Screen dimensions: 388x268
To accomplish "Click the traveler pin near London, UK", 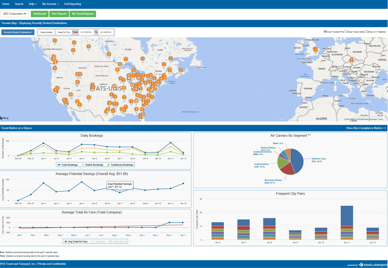I will click(316, 49).
